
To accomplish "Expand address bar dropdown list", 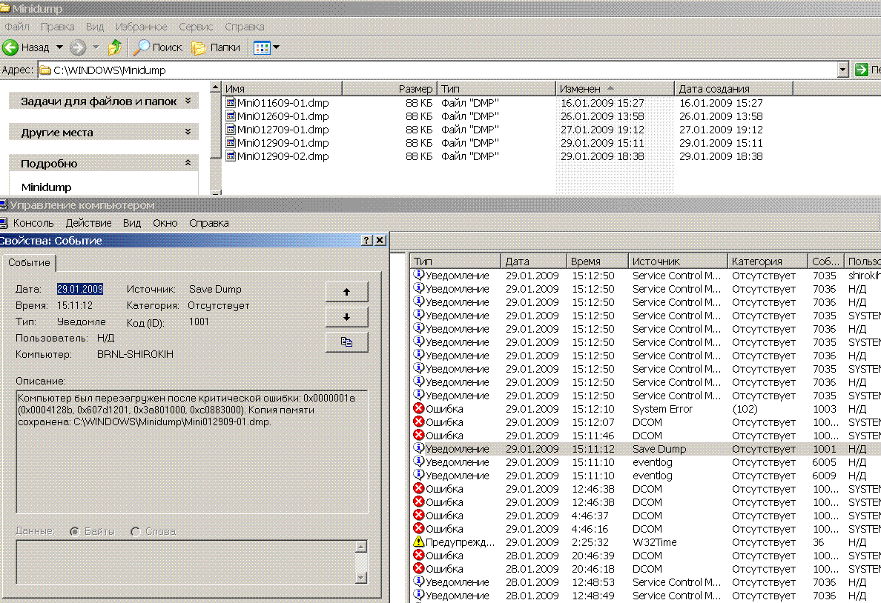I will (842, 70).
